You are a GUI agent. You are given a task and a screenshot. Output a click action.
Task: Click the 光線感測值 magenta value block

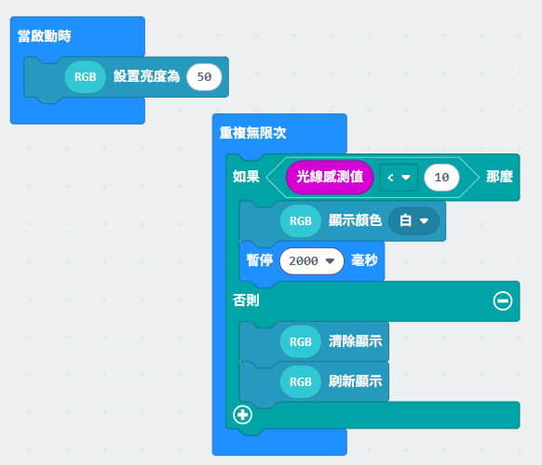(330, 177)
